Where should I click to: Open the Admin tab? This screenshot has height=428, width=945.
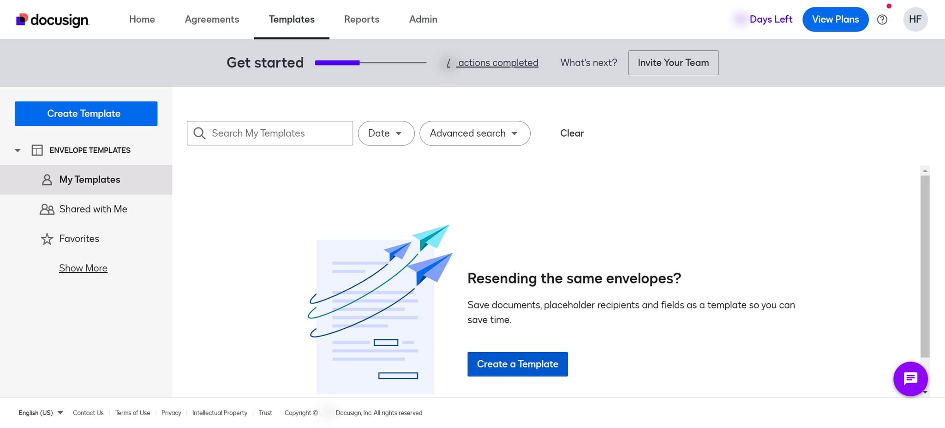click(x=423, y=19)
